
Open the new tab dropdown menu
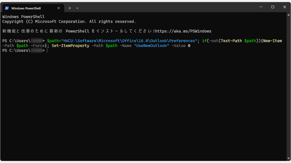(x=77, y=8)
